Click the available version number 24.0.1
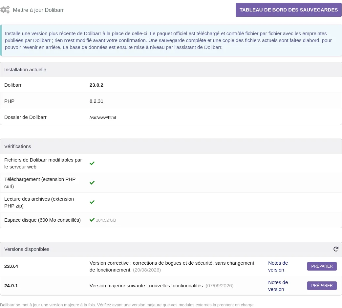 click(x=11, y=286)
